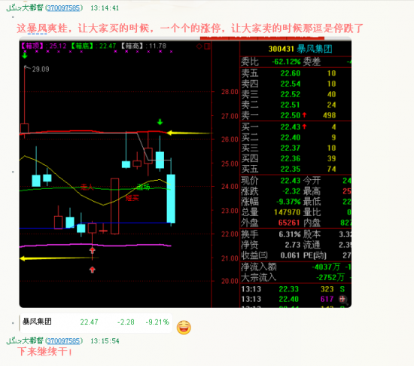Select the 卖一 22.50 ask row

click(296, 115)
